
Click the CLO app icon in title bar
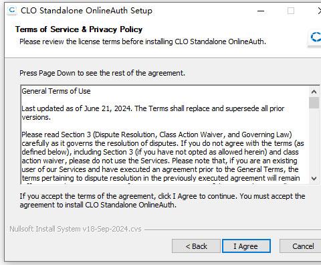point(12,10)
